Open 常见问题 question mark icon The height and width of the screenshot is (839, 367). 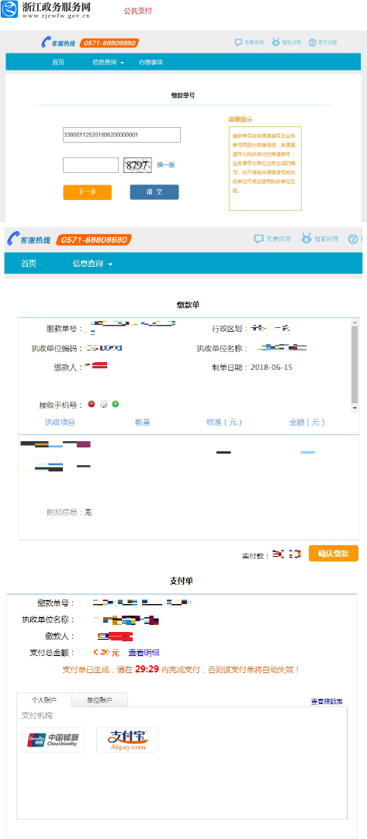313,43
